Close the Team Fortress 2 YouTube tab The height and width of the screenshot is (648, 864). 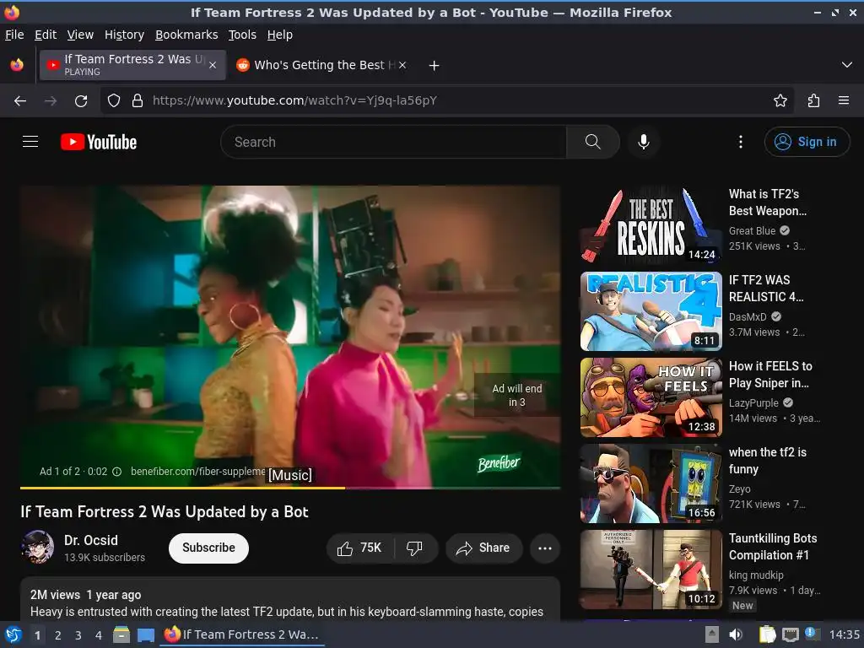pos(213,65)
